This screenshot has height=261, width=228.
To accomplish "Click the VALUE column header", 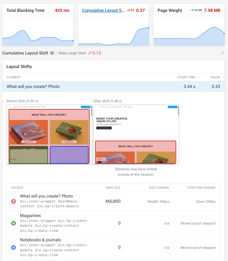I will click(215, 77).
